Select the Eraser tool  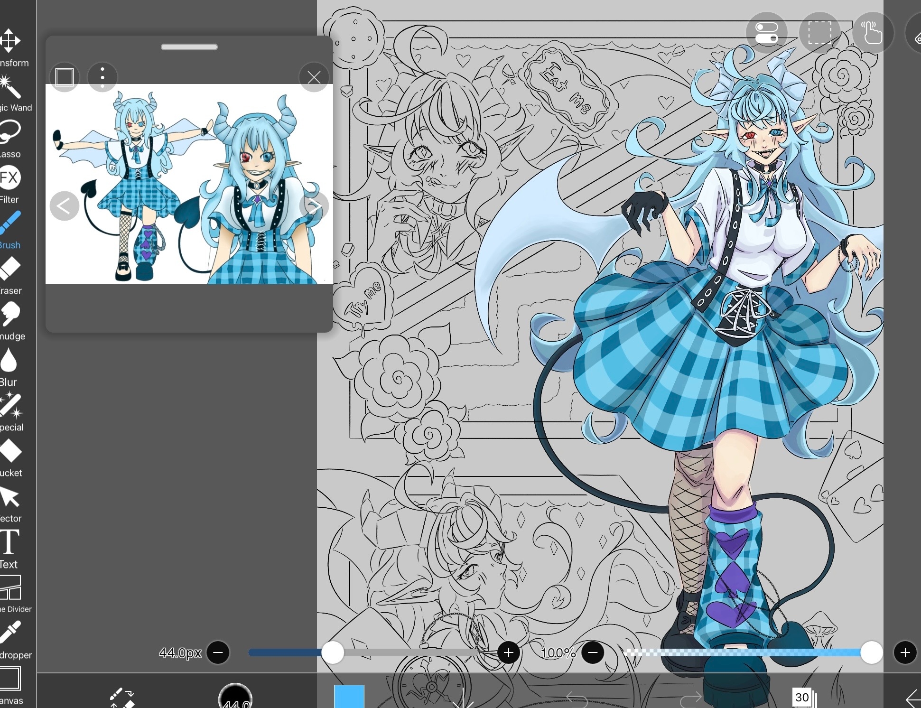click(10, 269)
